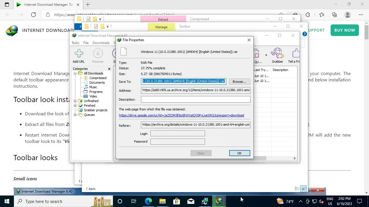Open the drive.google.com source link

[x=181, y=115]
